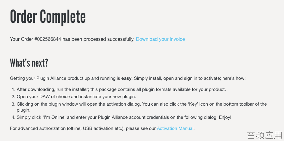The image size is (284, 141).
Task: Click list number 1 marker
Action: click(x=14, y=89)
